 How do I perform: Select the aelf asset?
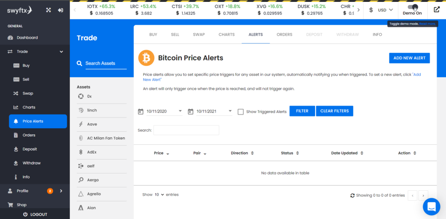(102, 166)
